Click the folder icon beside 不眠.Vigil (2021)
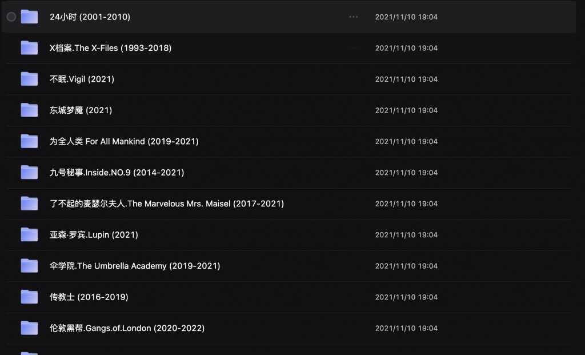This screenshot has width=585, height=355. (x=29, y=79)
